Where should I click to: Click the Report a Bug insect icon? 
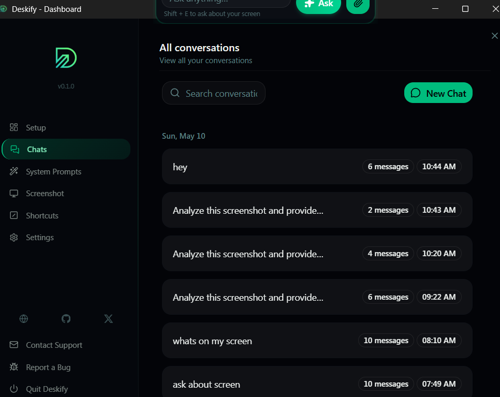(13, 367)
